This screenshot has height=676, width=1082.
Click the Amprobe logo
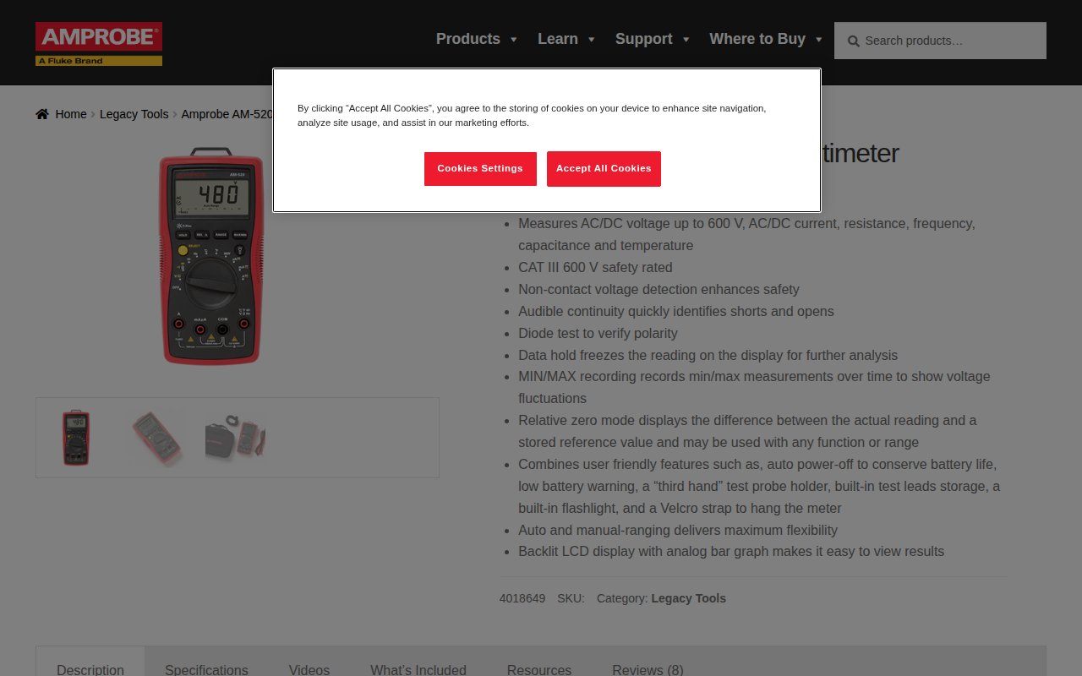point(99,44)
